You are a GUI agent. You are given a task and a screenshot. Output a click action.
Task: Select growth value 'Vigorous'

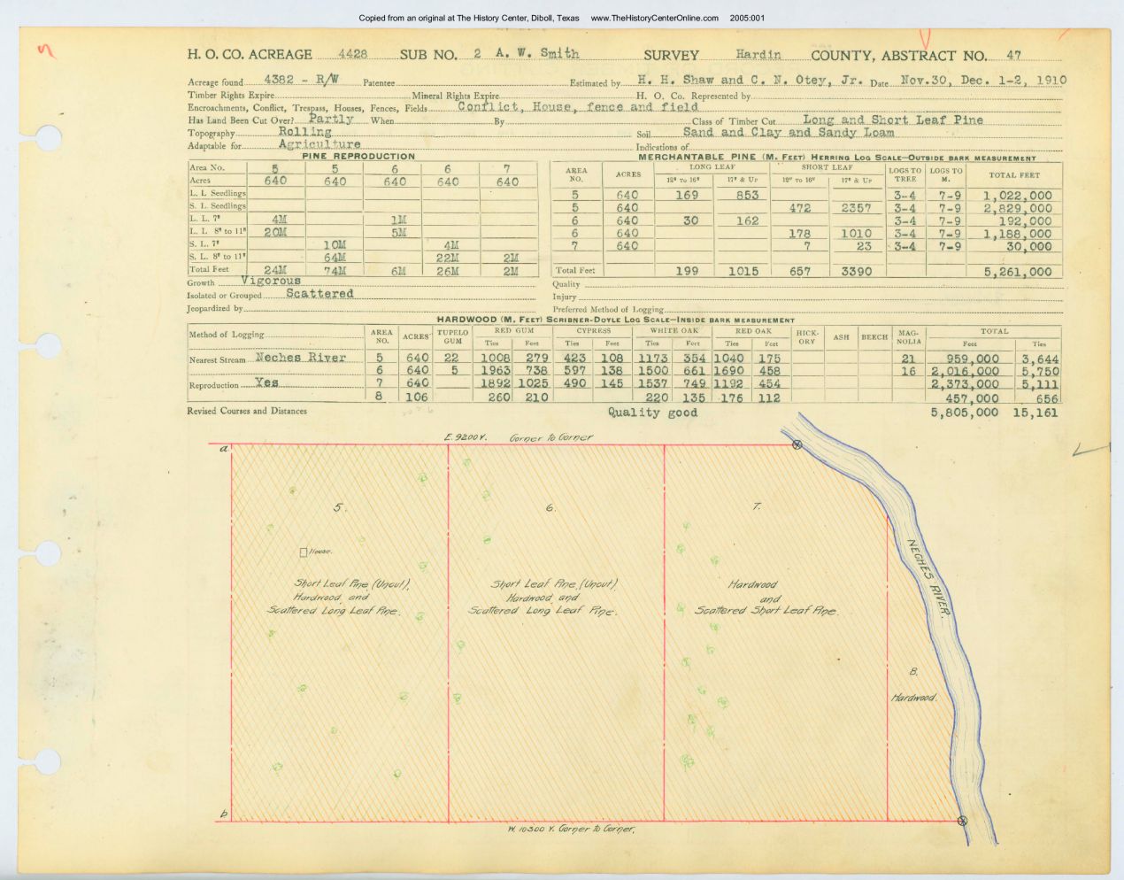pyautogui.click(x=270, y=281)
